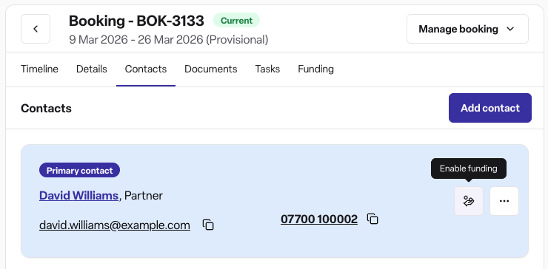Screen dimensions: 548x269
Task: Open the Funding tab
Action: pyautogui.click(x=315, y=69)
